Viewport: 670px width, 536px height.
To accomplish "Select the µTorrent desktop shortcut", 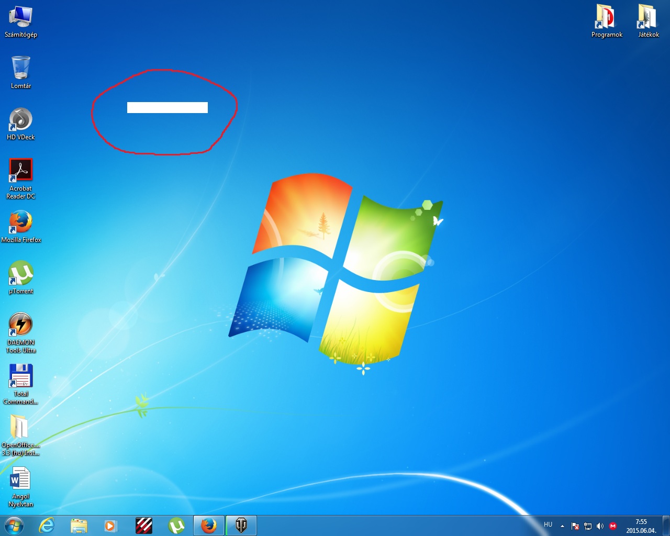I will pyautogui.click(x=21, y=278).
